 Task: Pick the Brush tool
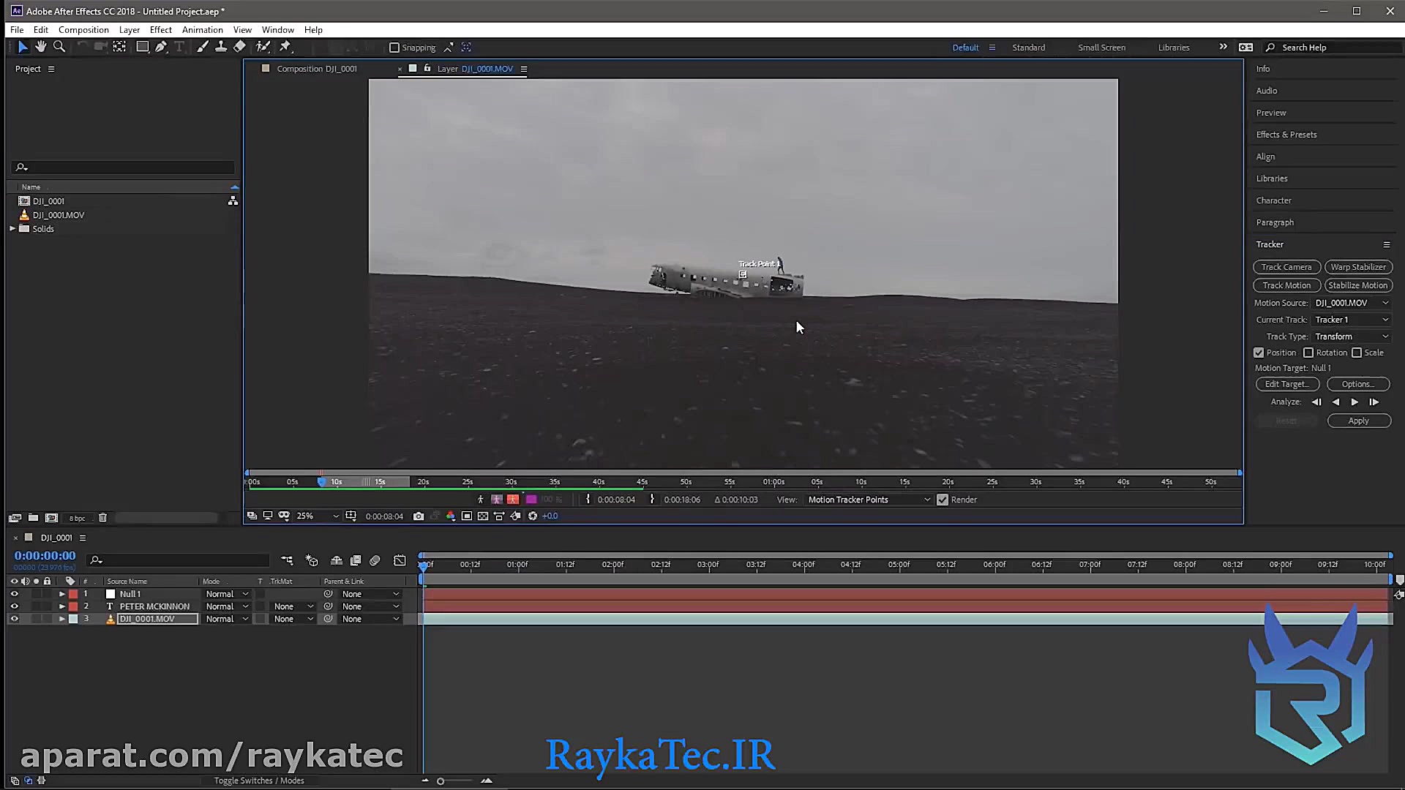pyautogui.click(x=203, y=46)
